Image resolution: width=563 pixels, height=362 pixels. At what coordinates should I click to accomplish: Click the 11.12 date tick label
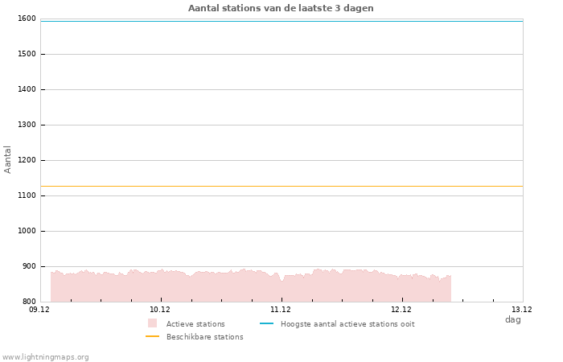pos(281,309)
